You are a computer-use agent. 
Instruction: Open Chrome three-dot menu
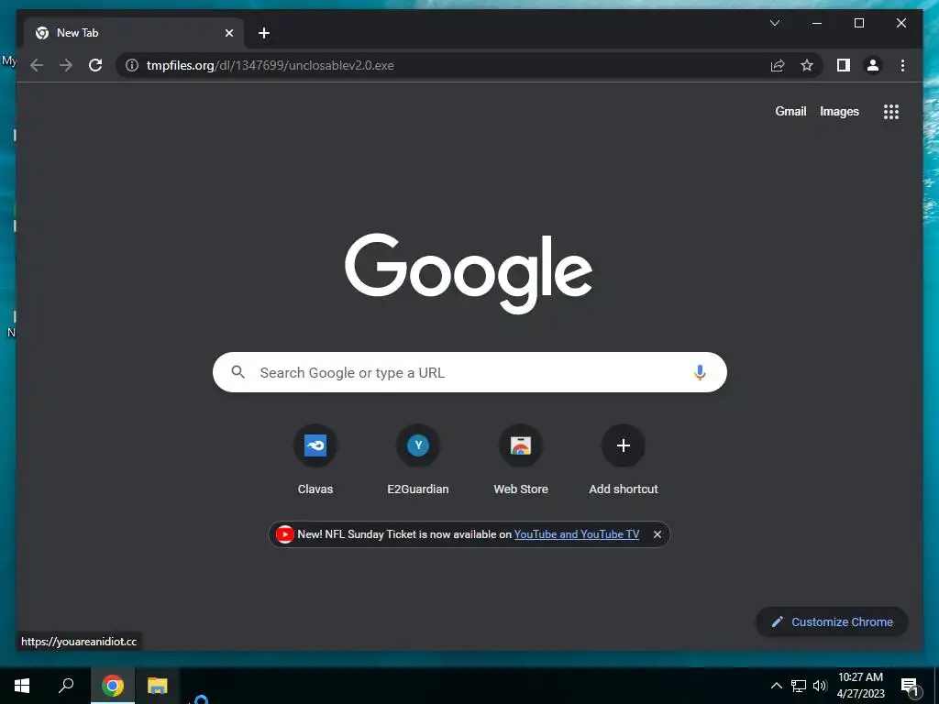[902, 65]
